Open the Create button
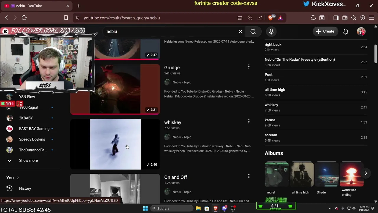378x213 pixels. pyautogui.click(x=325, y=31)
